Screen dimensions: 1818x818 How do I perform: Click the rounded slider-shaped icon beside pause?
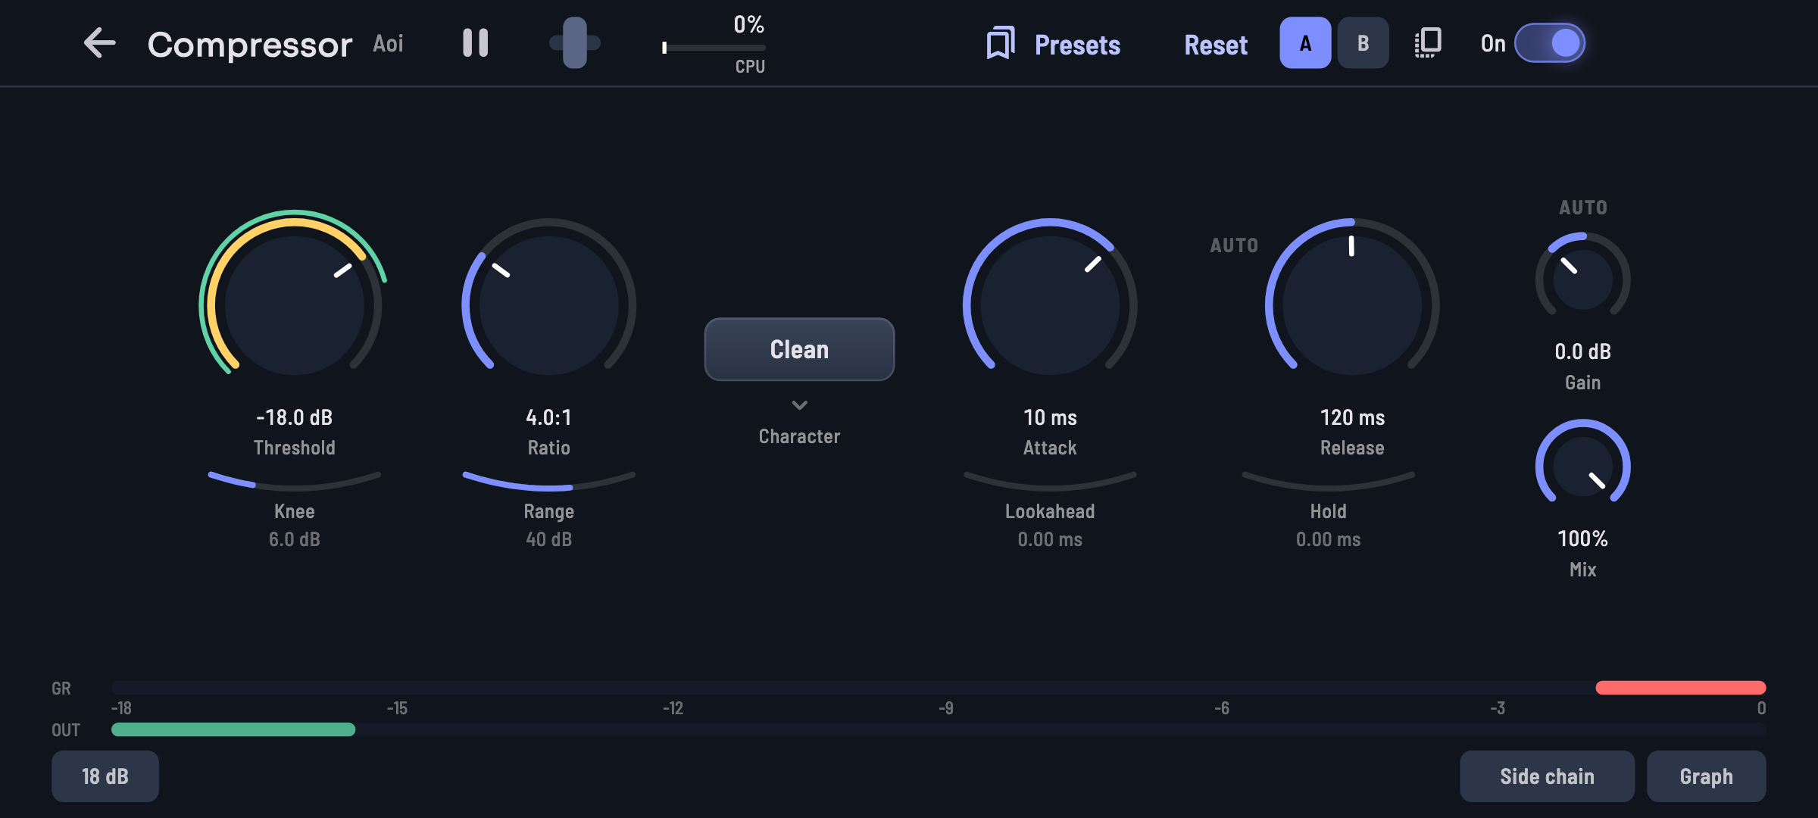coord(575,43)
